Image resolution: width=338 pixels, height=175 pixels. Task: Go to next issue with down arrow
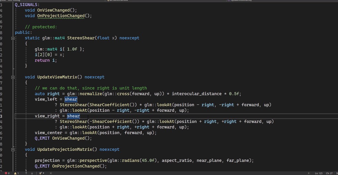[32, 173]
